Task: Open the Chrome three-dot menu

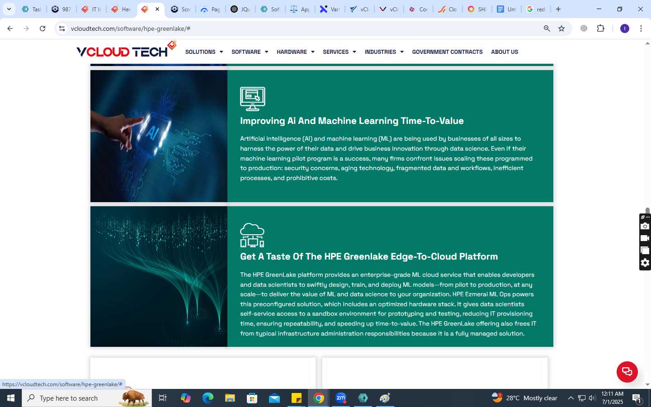Action: 641,28
